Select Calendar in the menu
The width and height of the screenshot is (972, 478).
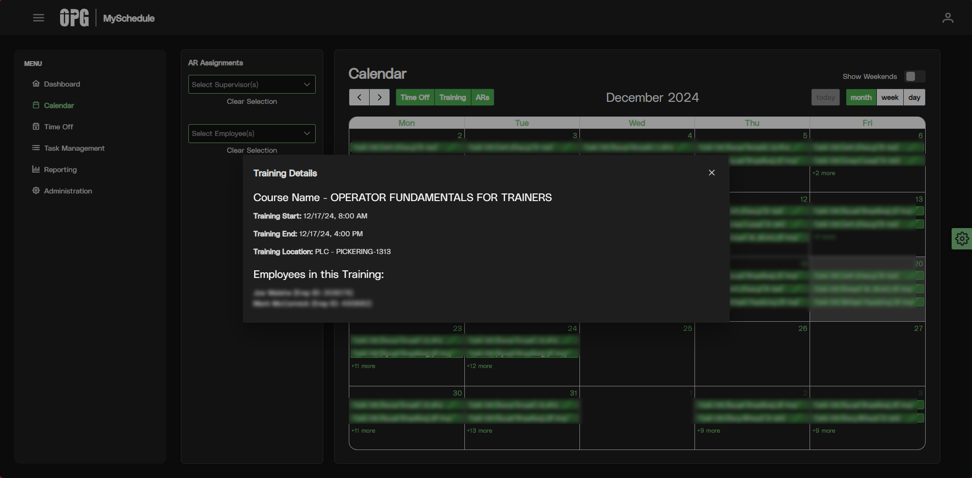(x=59, y=105)
